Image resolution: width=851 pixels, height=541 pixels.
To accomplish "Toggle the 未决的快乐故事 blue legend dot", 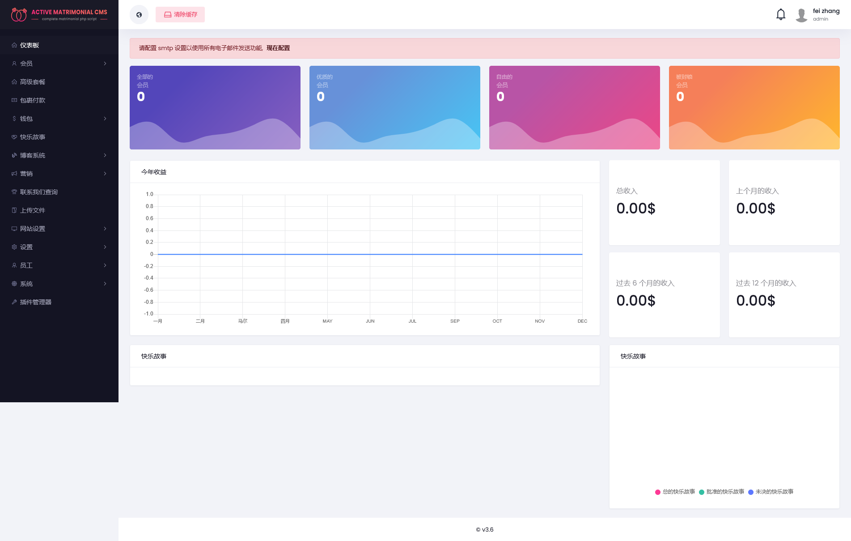I will (751, 492).
